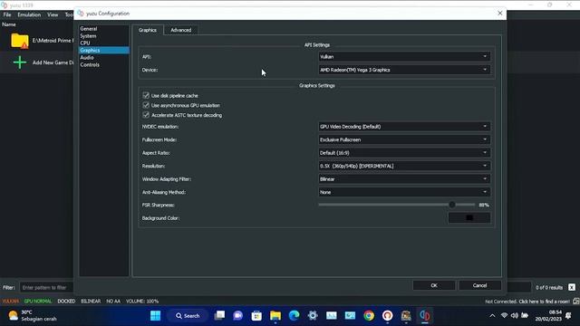The height and width of the screenshot is (326, 580).
Task: Open View menu in yuzu window
Action: [x=53, y=14]
